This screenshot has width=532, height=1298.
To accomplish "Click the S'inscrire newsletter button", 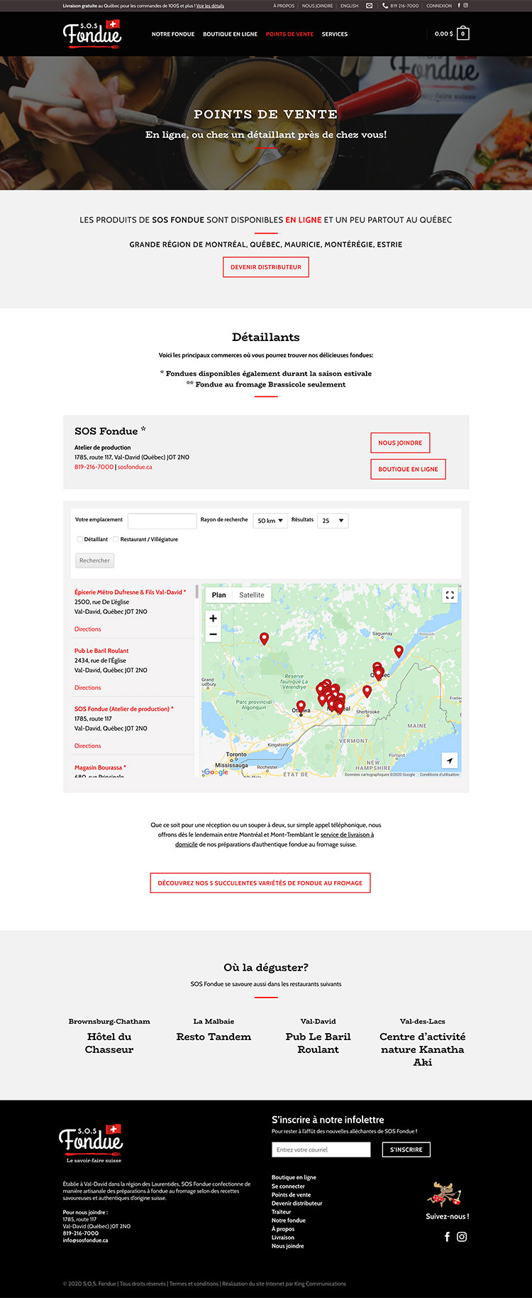I will point(406,1150).
